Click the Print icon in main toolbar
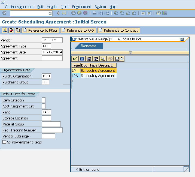 95,13
